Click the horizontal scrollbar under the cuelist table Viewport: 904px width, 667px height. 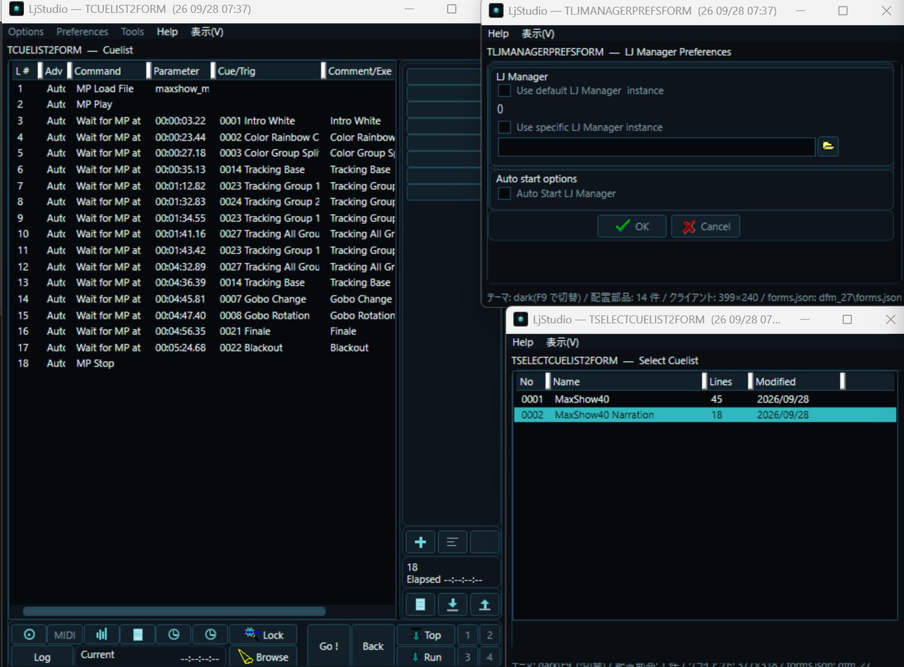174,611
